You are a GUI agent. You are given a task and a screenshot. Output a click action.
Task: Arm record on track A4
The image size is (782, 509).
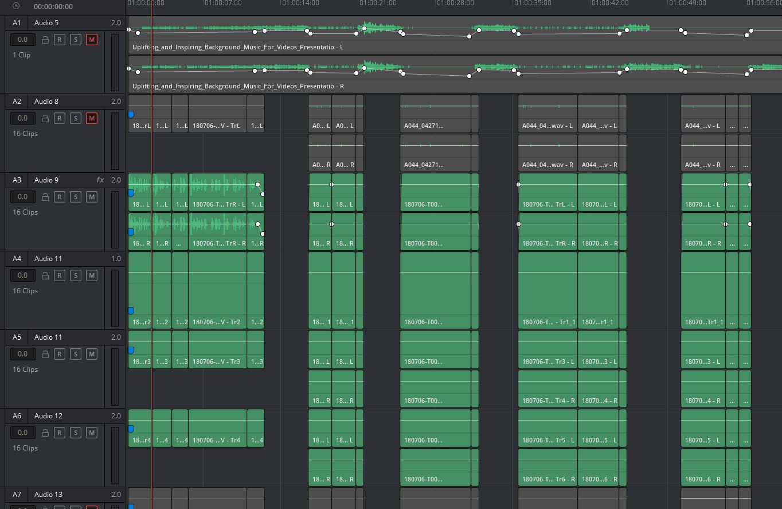point(59,275)
